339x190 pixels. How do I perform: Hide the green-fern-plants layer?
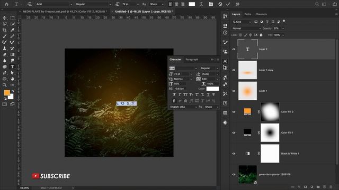click(234, 175)
